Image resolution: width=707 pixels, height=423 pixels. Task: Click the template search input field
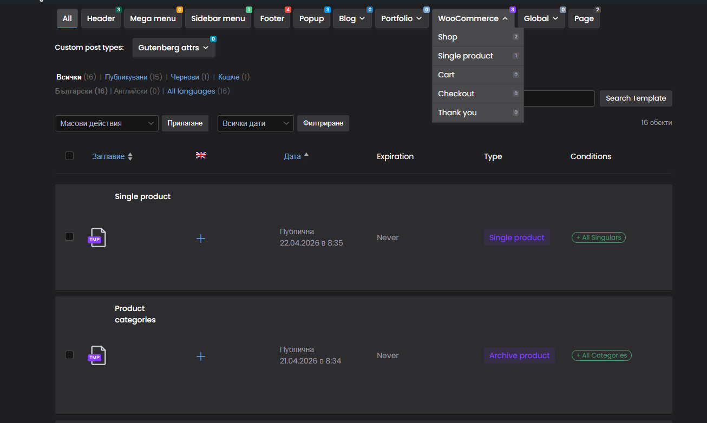[x=559, y=98]
